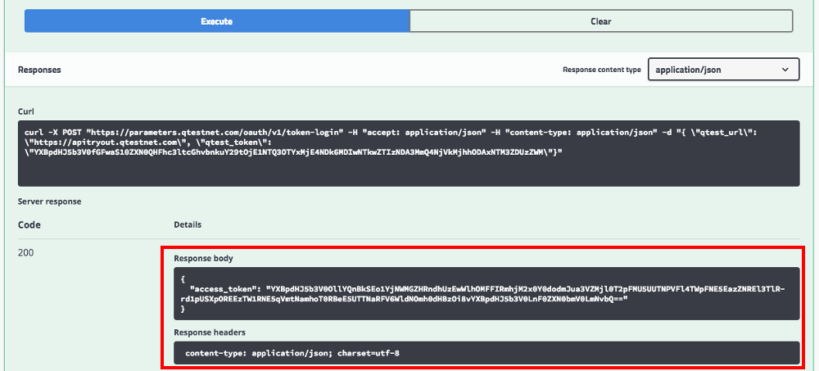Click the content-type line in the response headers
This screenshot has width=819, height=371.
coord(292,353)
